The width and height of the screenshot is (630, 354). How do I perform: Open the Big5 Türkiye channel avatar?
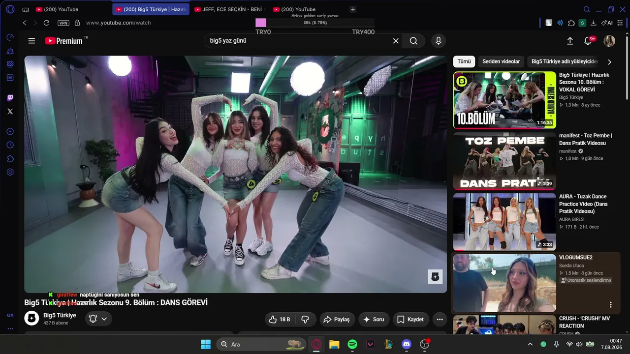click(x=31, y=319)
